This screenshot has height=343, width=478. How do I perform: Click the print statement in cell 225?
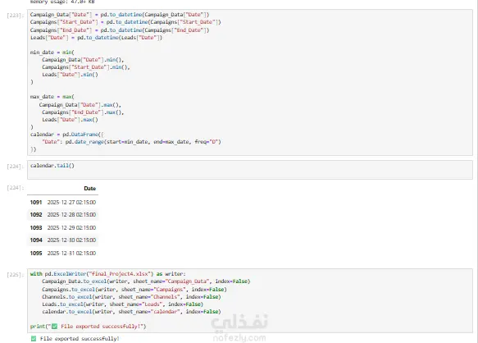pyautogui.click(x=88, y=327)
